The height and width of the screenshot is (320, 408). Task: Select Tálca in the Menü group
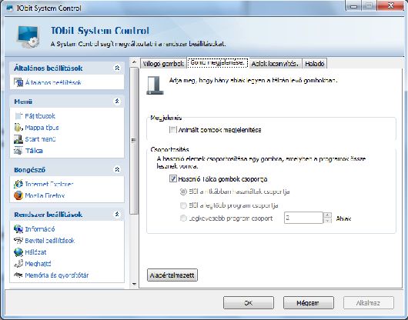coord(34,151)
